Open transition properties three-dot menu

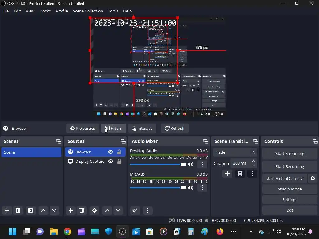tap(252, 174)
